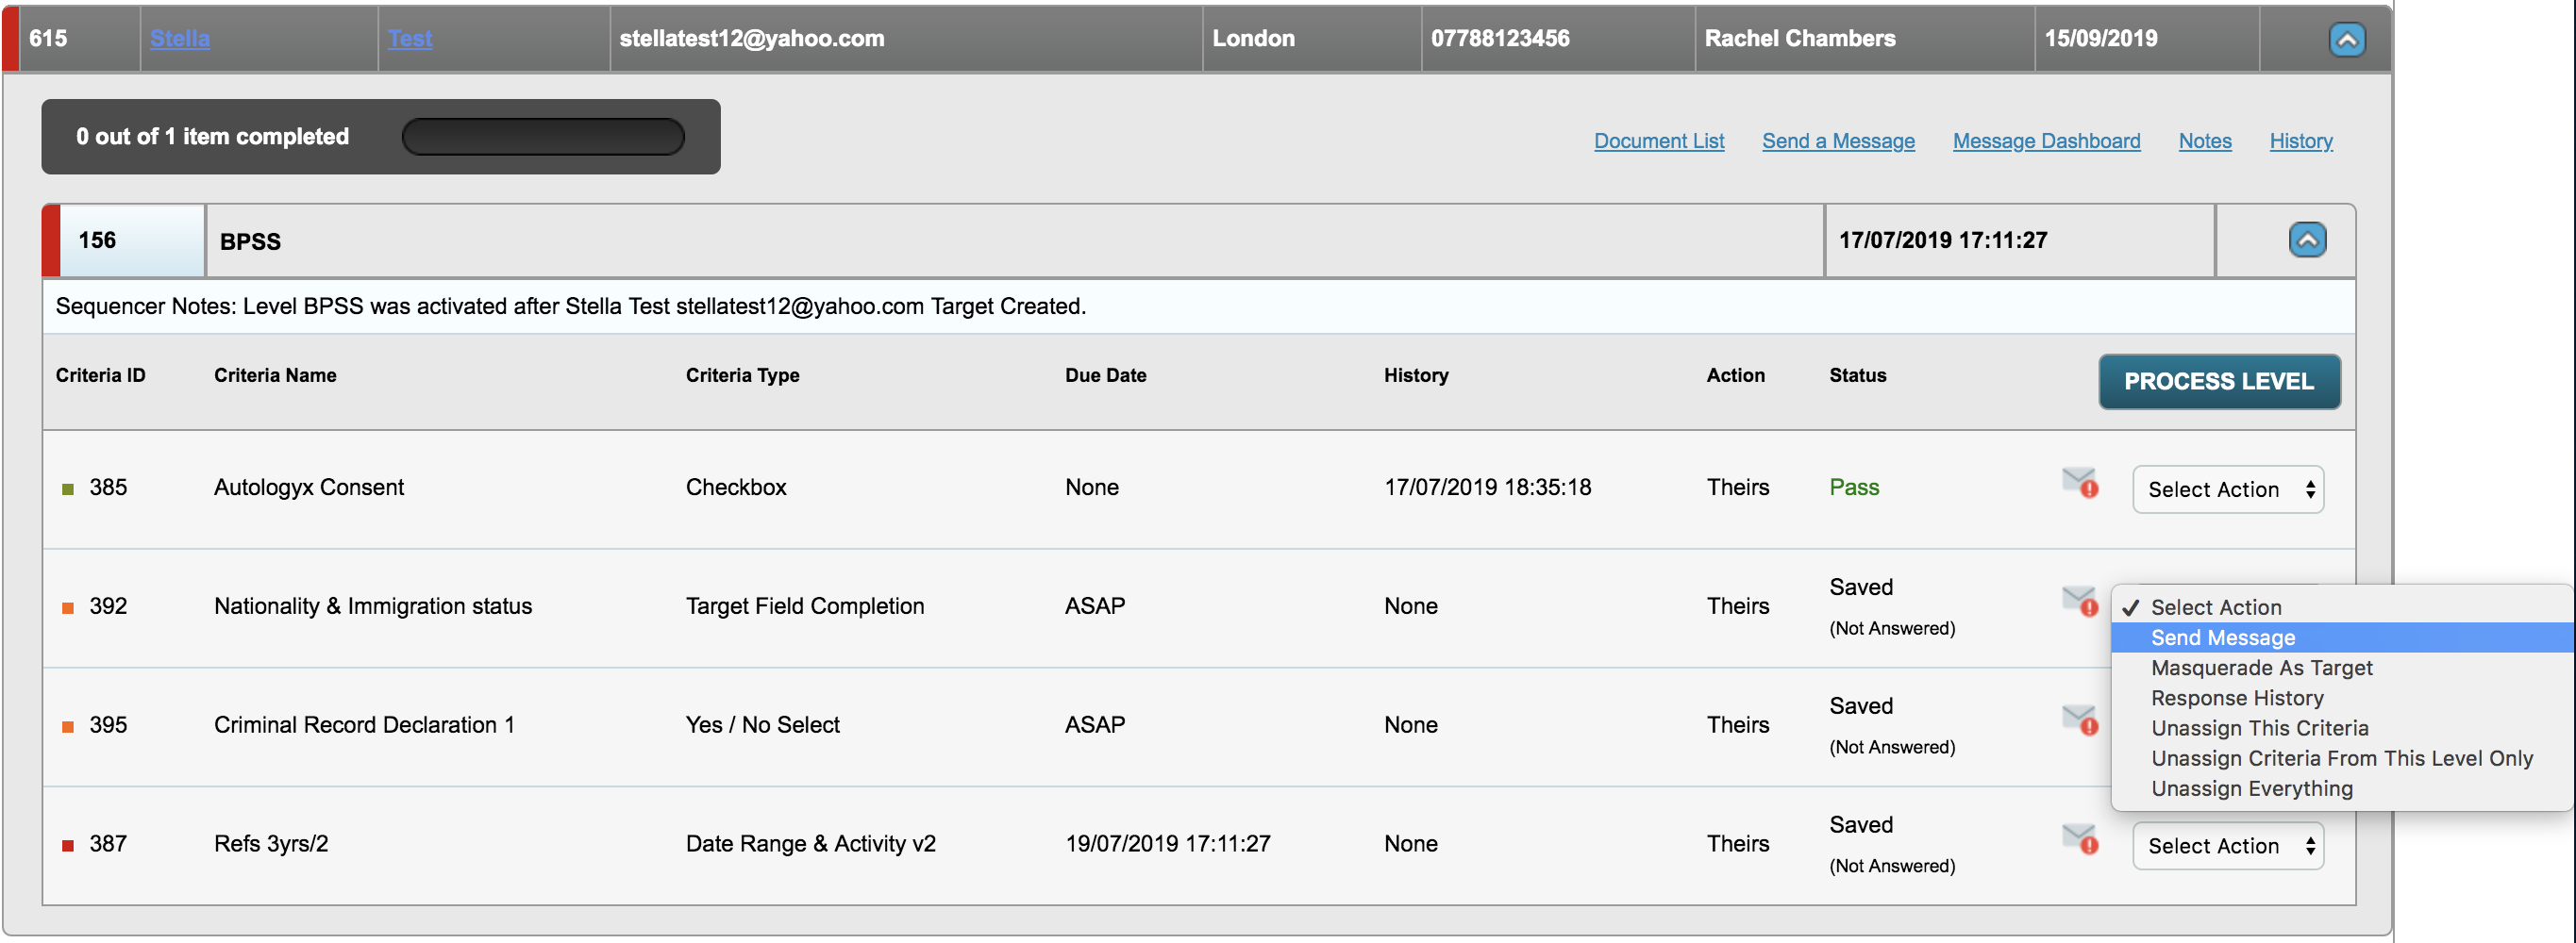Click the Sequencer Notes text line
This screenshot has height=943, width=2576.
[570, 306]
